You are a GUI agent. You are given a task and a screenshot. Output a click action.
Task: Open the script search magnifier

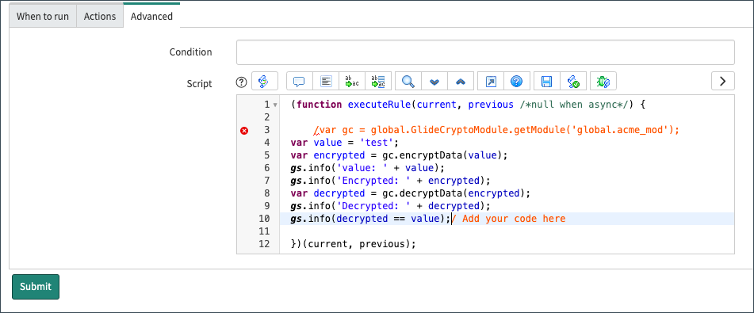408,82
